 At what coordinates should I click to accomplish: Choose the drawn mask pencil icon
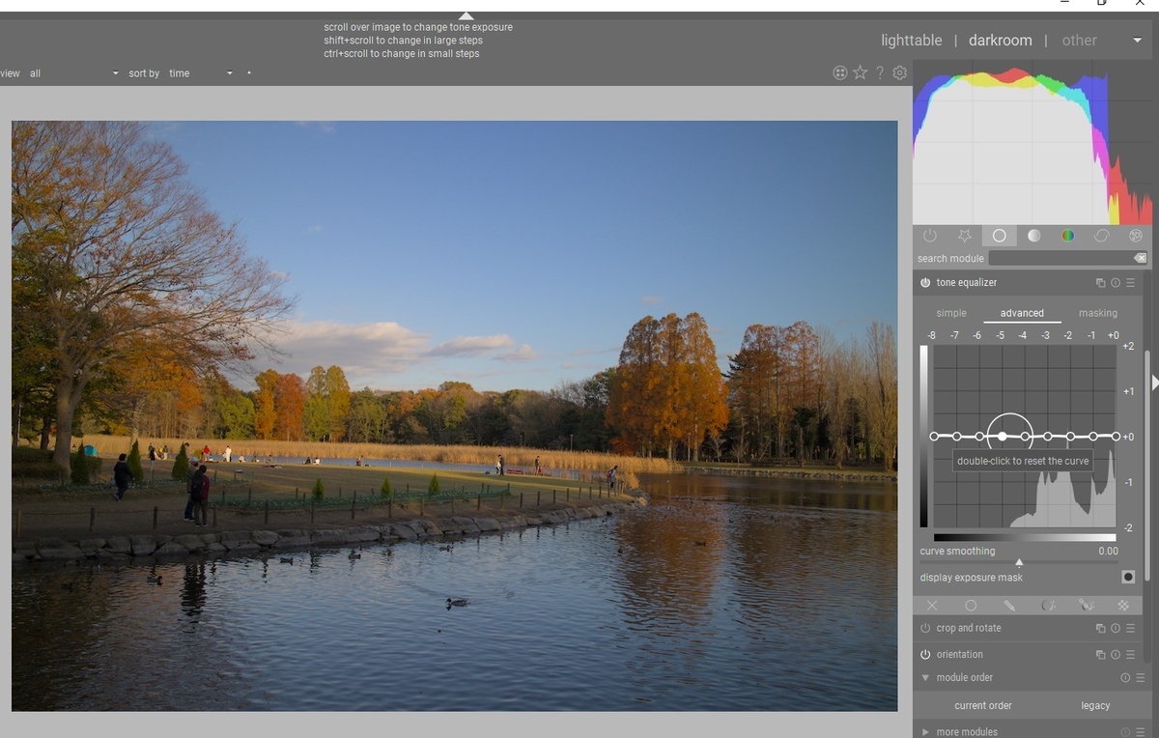(1009, 606)
